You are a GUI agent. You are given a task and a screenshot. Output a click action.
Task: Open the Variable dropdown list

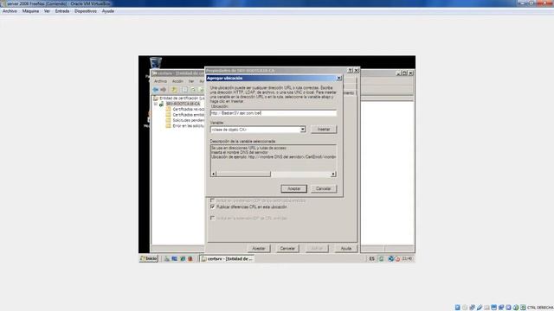[x=303, y=130]
